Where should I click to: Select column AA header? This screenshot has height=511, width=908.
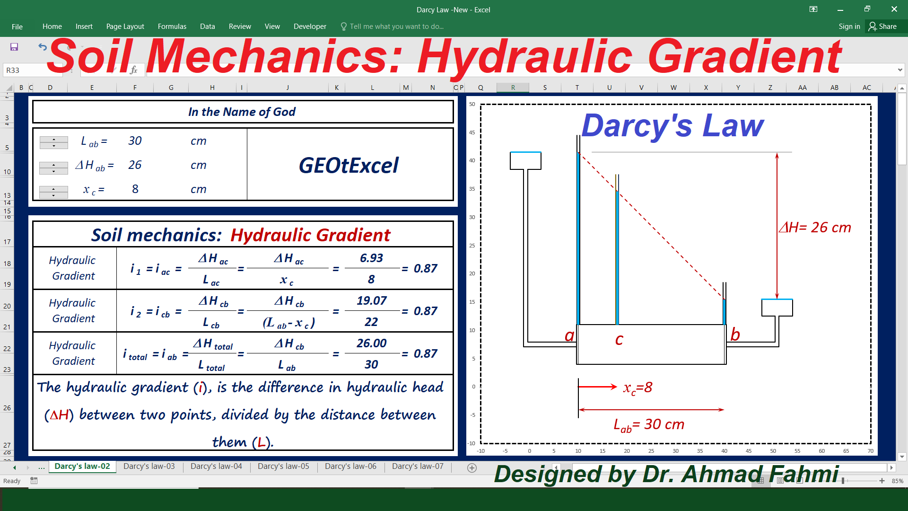point(803,88)
